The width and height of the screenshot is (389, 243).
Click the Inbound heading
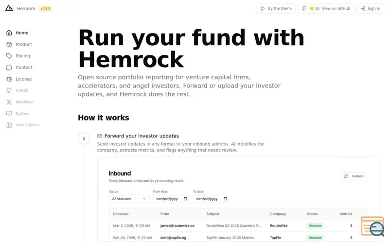120,174
